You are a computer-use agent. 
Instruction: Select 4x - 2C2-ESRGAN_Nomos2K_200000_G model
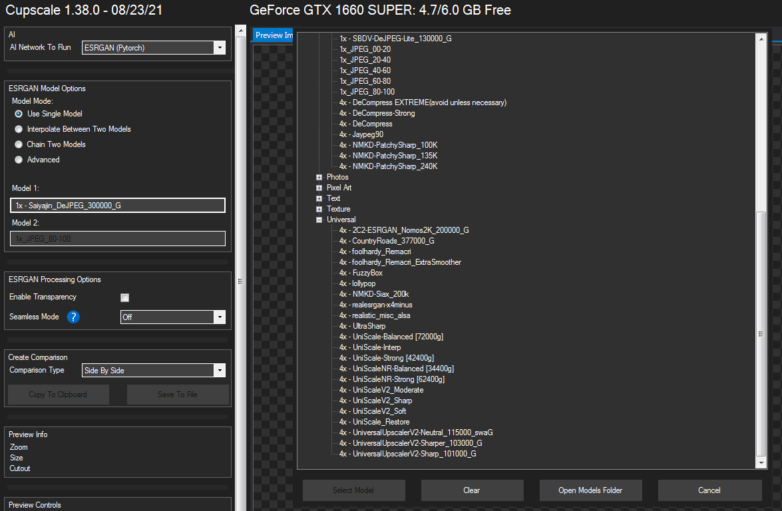pos(404,230)
